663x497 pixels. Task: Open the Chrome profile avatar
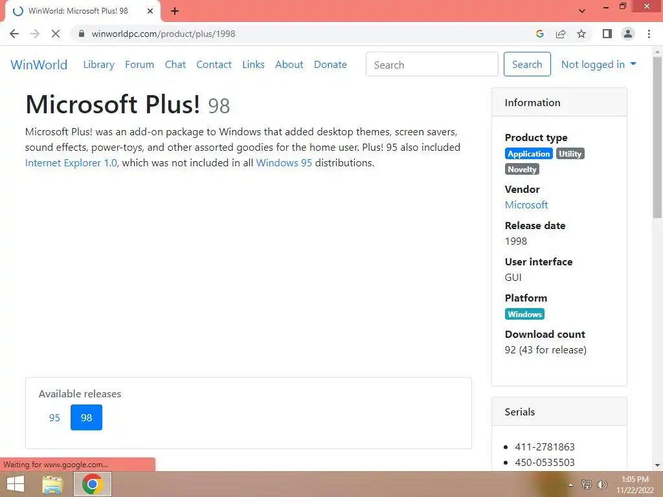point(628,34)
